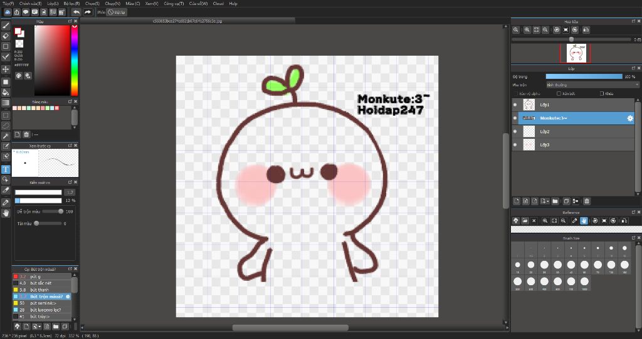Viewport: 642px width, 339px height.
Task: Select the bút sắc nét brush
Action: [42, 283]
